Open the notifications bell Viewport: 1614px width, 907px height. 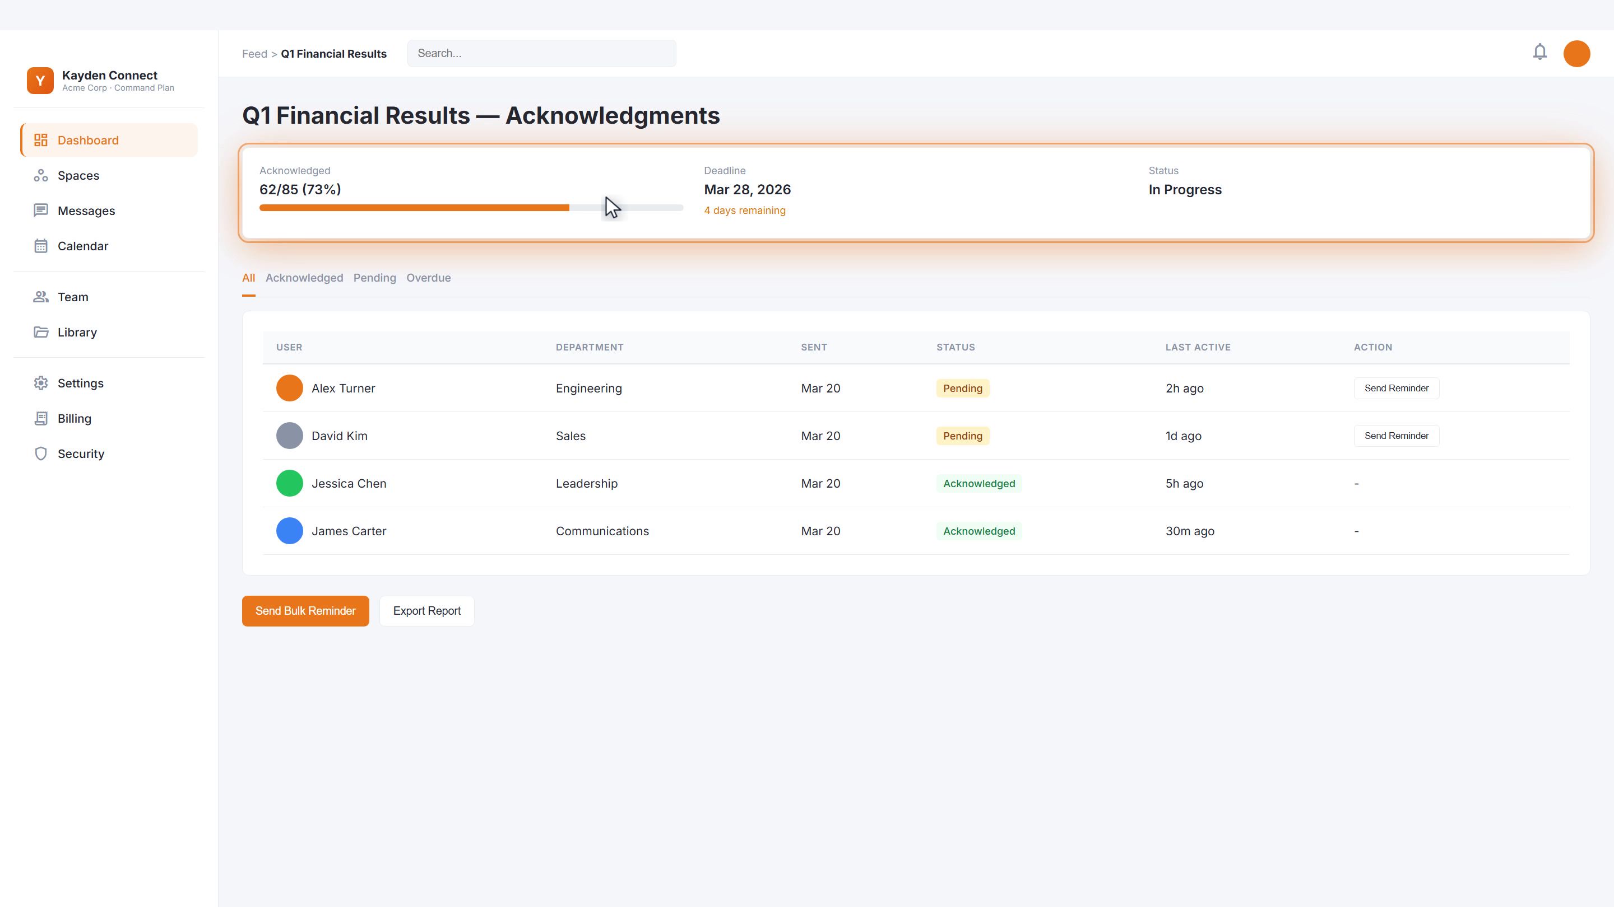pyautogui.click(x=1540, y=52)
